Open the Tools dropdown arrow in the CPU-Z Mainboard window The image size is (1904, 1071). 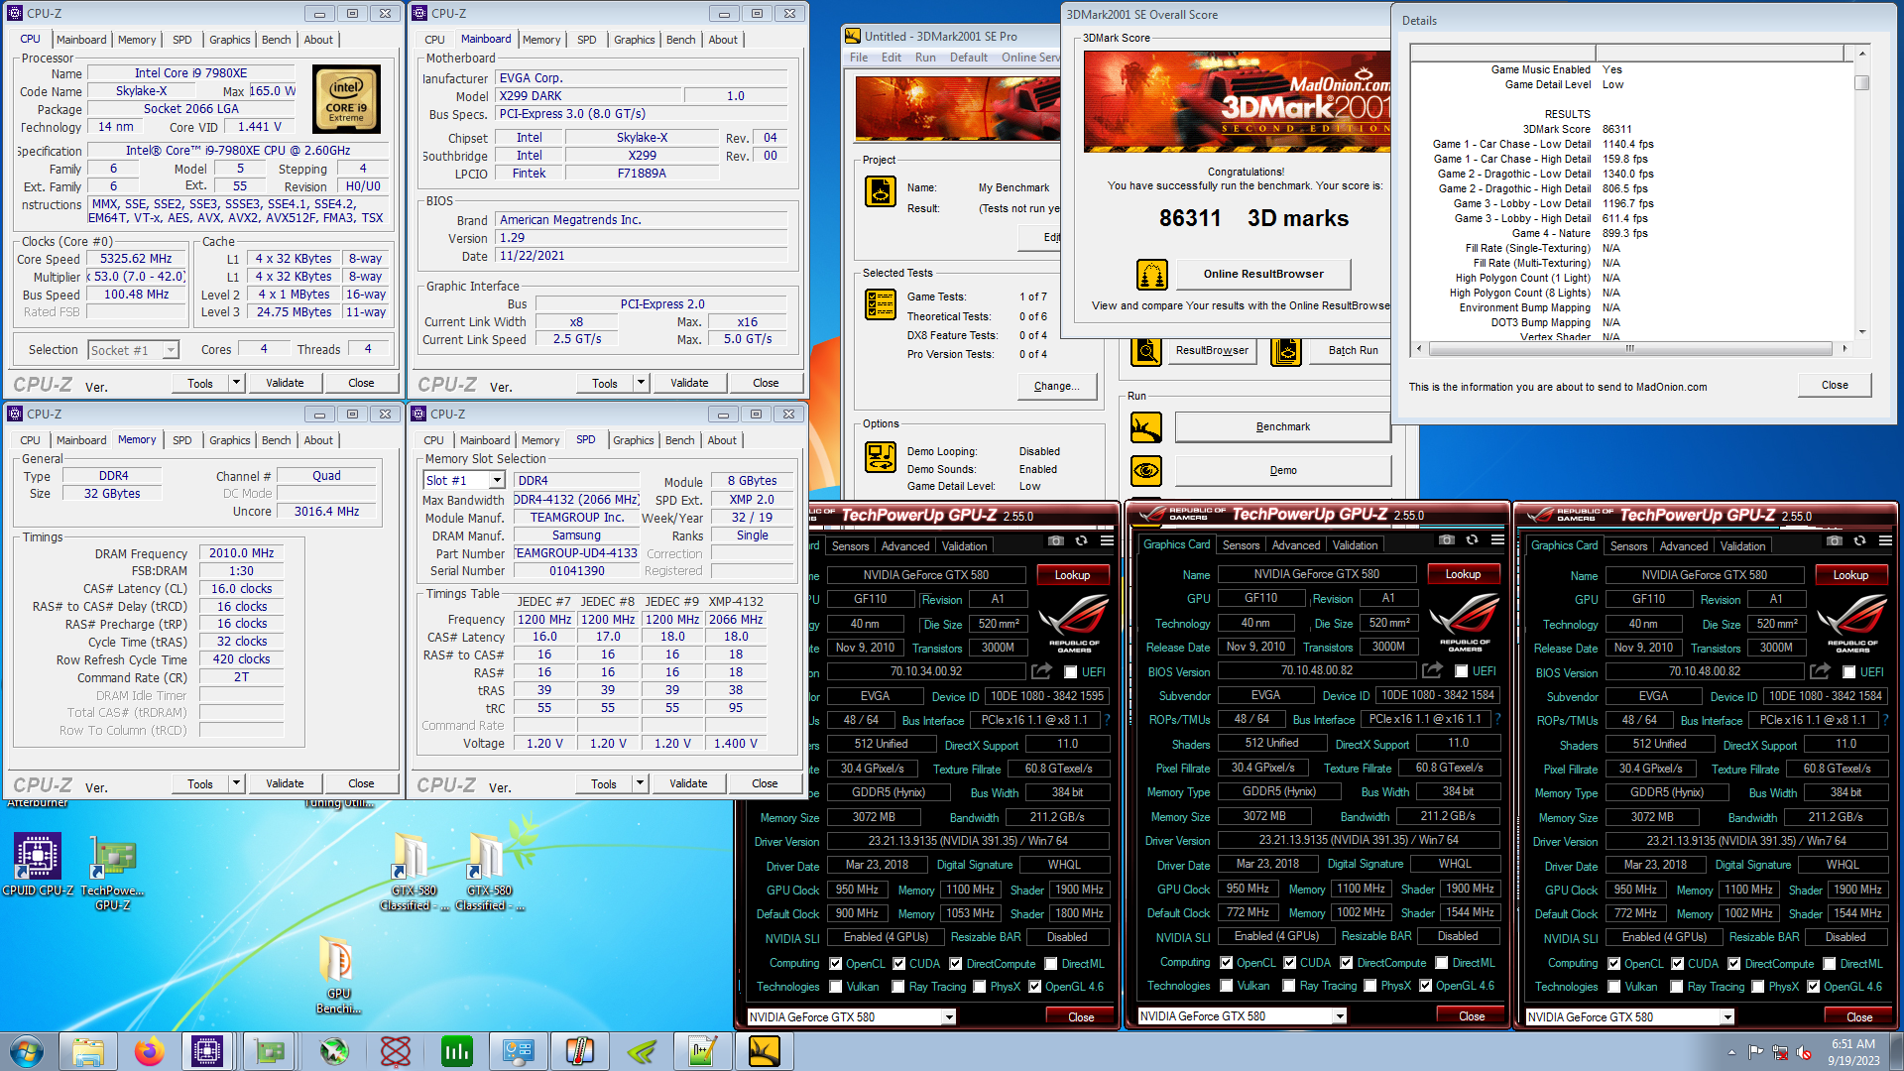coord(641,383)
